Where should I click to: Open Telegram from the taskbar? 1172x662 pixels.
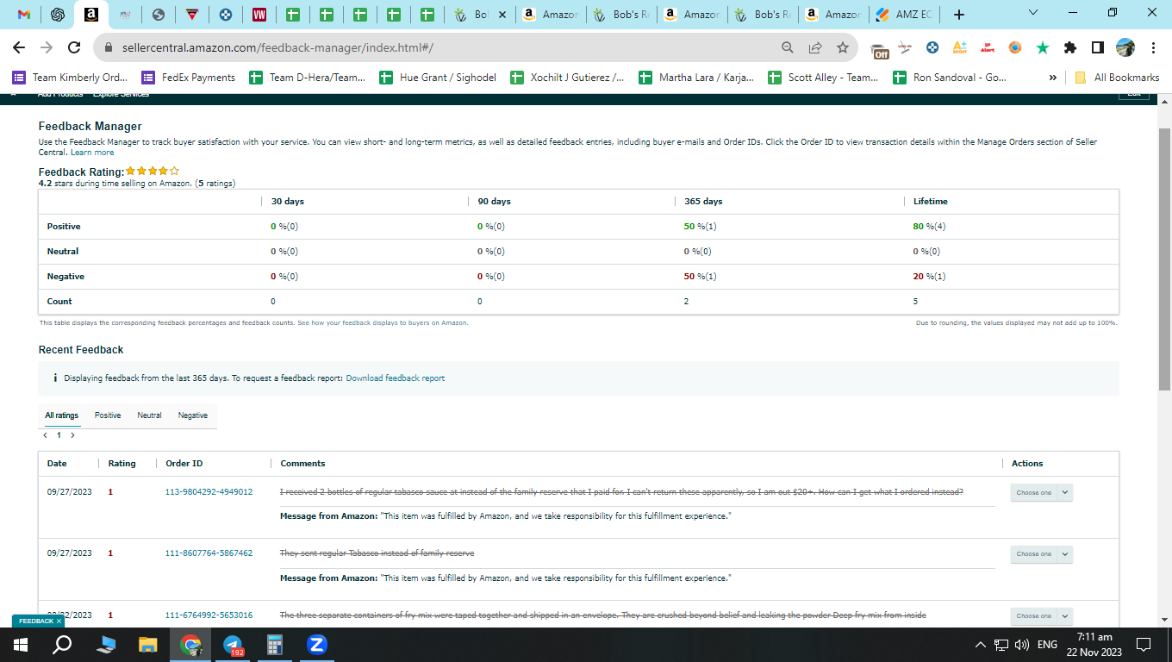click(x=233, y=644)
